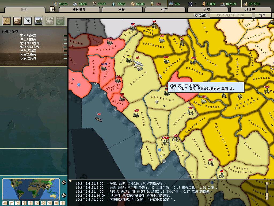274x206 pixels.
Task: Select the army unit in Arakan
Action: pyautogui.click(x=136, y=115)
